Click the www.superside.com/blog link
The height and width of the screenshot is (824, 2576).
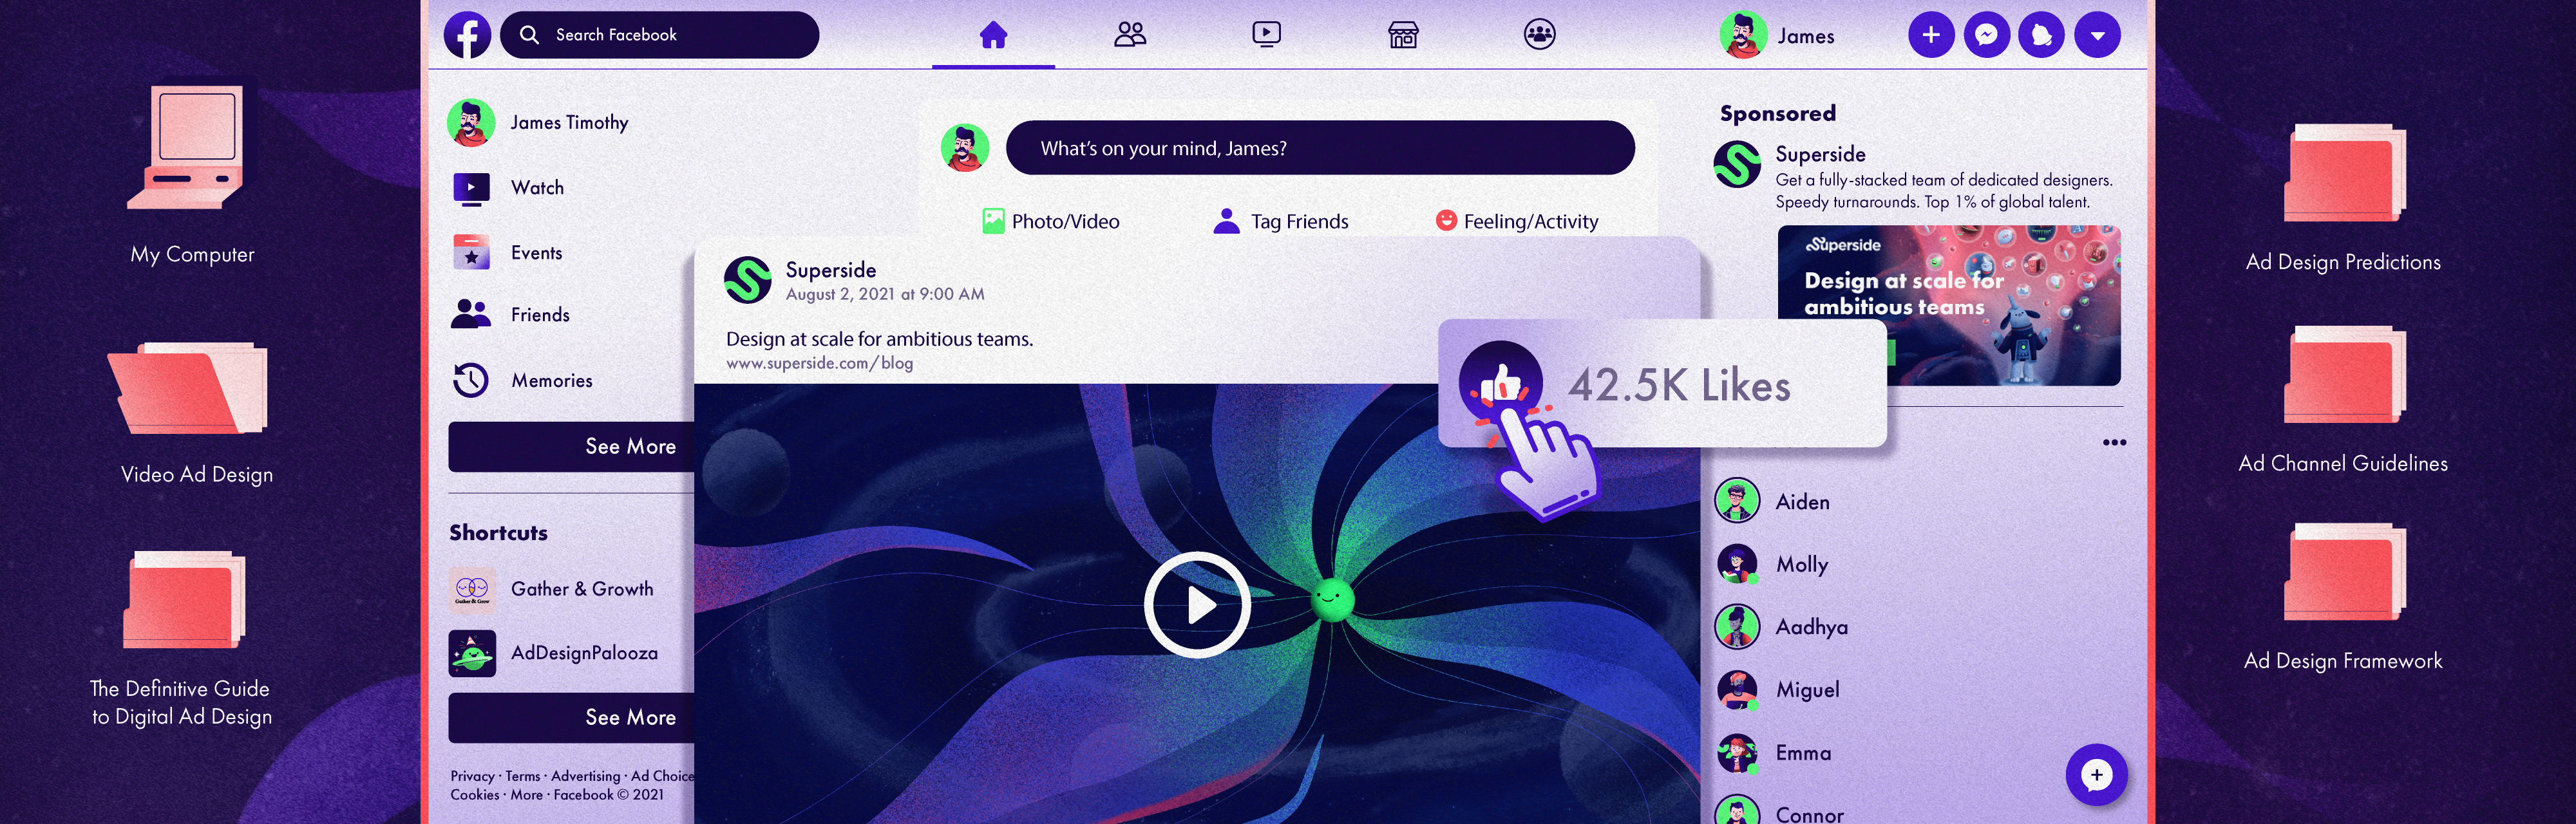pos(819,363)
